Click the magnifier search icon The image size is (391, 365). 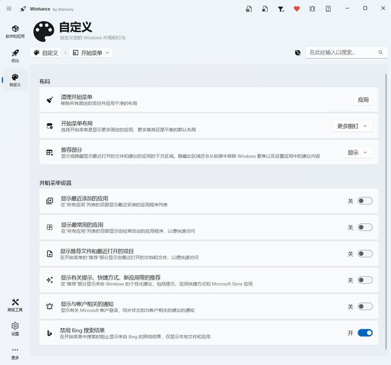click(x=380, y=52)
